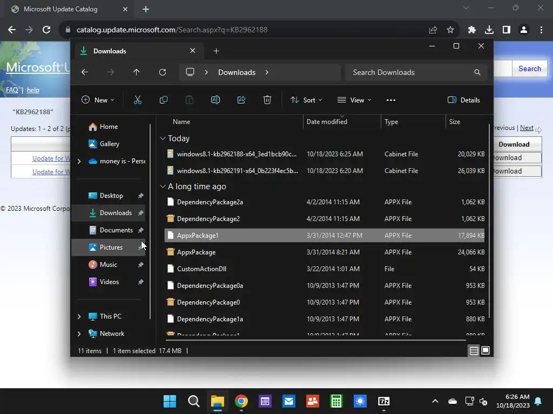Open the Sort dropdown menu
The image size is (553, 414).
(x=306, y=100)
